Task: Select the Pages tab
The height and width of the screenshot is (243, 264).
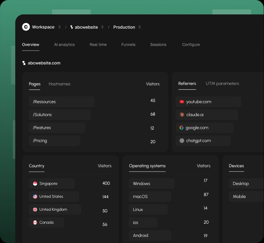Action: click(35, 84)
